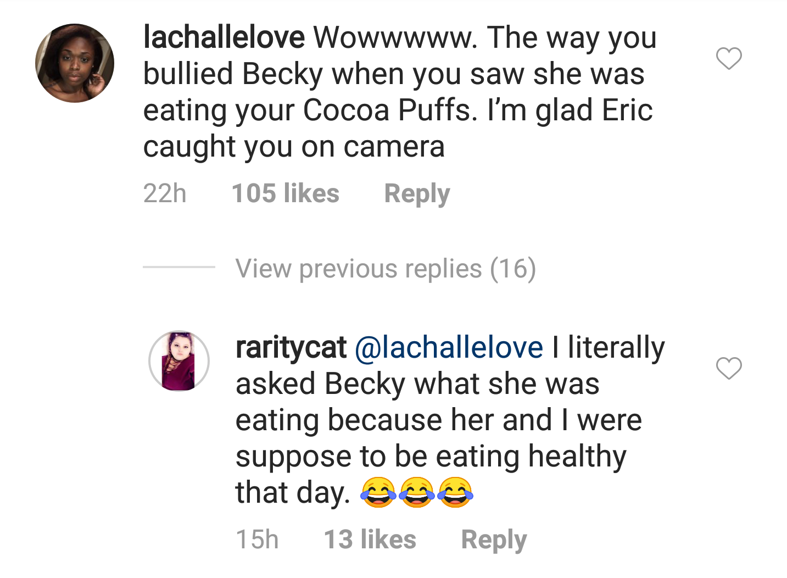Like raritycat's reply with the heart icon
Screen dimensions: 787x578
point(729,368)
